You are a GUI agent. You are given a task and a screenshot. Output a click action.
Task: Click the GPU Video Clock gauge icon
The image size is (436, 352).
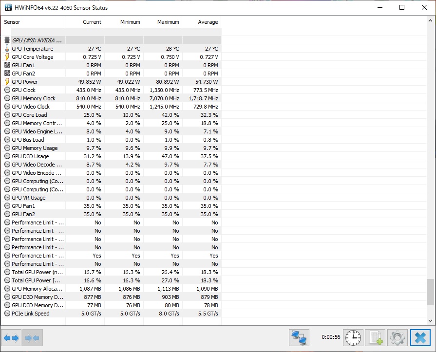(x=7, y=107)
